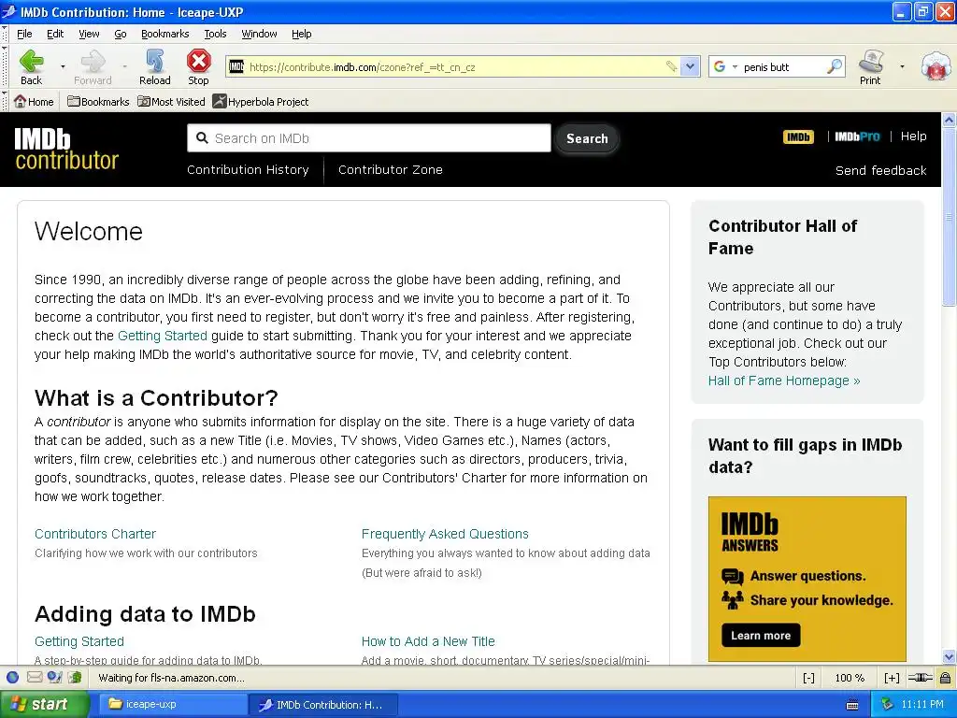
Task: Expand the address bar URL history dropdown
Action: [x=690, y=66]
